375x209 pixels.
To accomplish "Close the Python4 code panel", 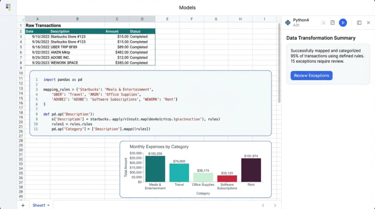I will pyautogui.click(x=369, y=22).
